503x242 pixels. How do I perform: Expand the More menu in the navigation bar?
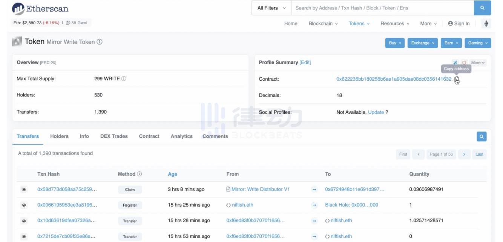point(428,23)
